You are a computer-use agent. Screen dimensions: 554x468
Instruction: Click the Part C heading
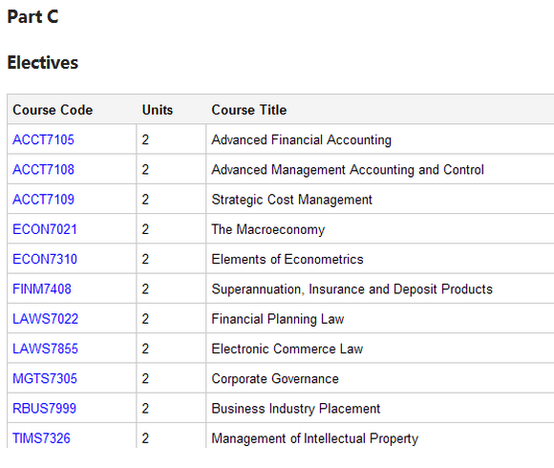click(x=32, y=16)
